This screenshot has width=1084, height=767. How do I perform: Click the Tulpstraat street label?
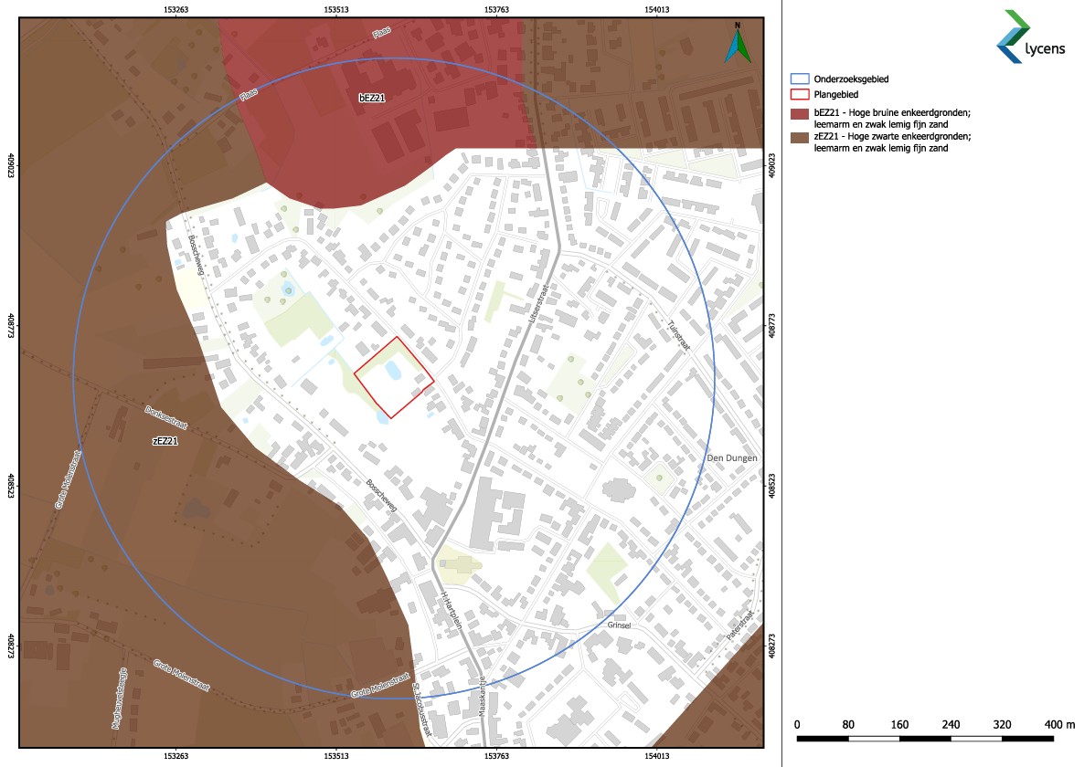pyautogui.click(x=676, y=339)
